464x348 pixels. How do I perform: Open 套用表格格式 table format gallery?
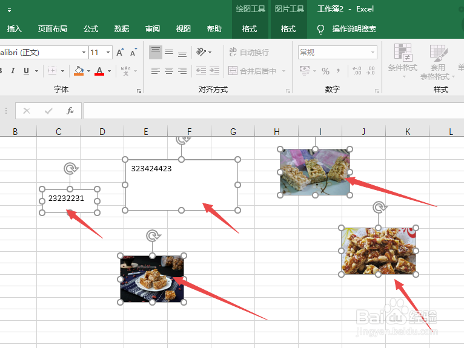[438, 62]
